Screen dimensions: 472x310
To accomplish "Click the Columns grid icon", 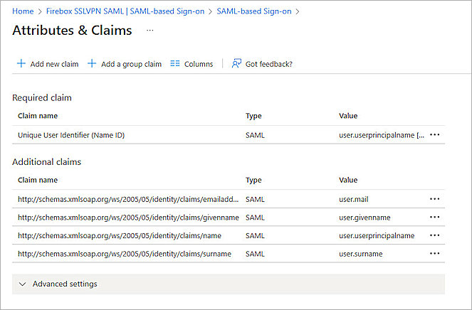I will click(x=175, y=64).
